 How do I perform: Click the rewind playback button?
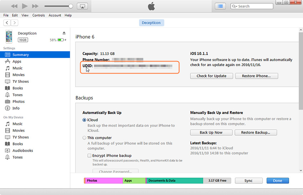[x=14, y=6]
